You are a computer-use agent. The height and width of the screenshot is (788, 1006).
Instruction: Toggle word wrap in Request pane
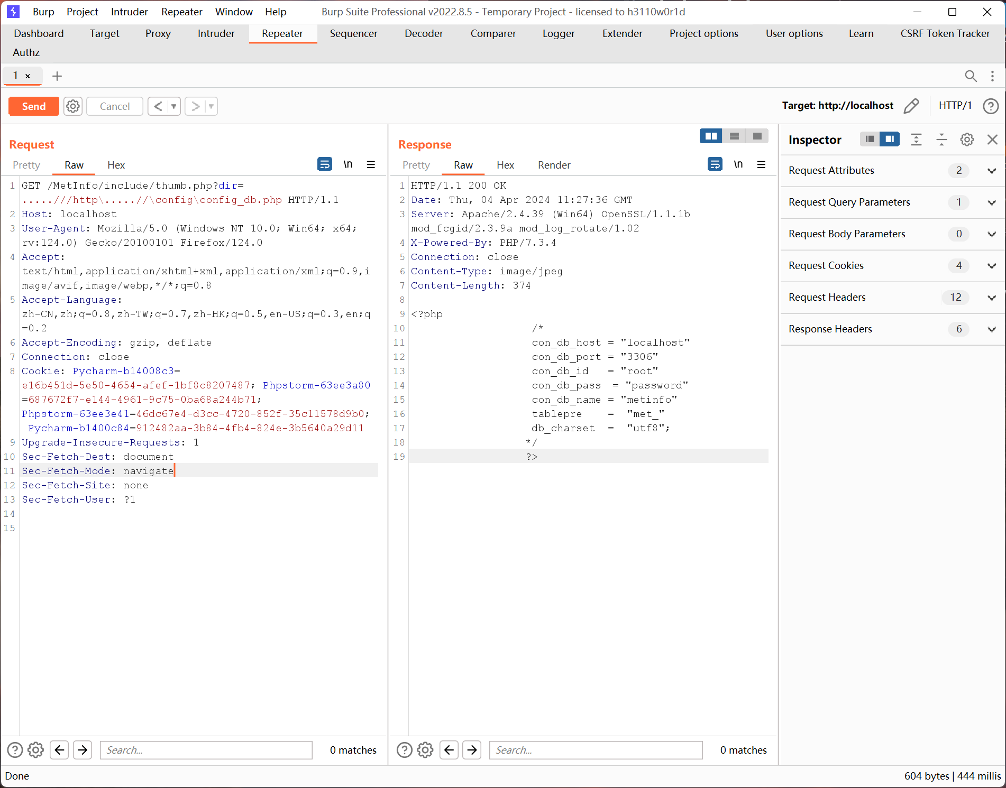pos(325,164)
